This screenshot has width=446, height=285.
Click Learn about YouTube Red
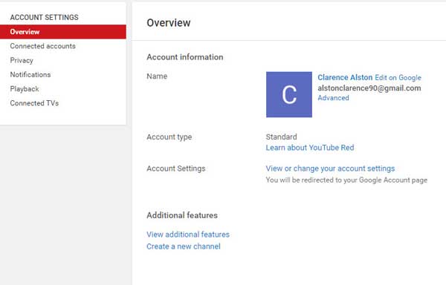pos(310,148)
